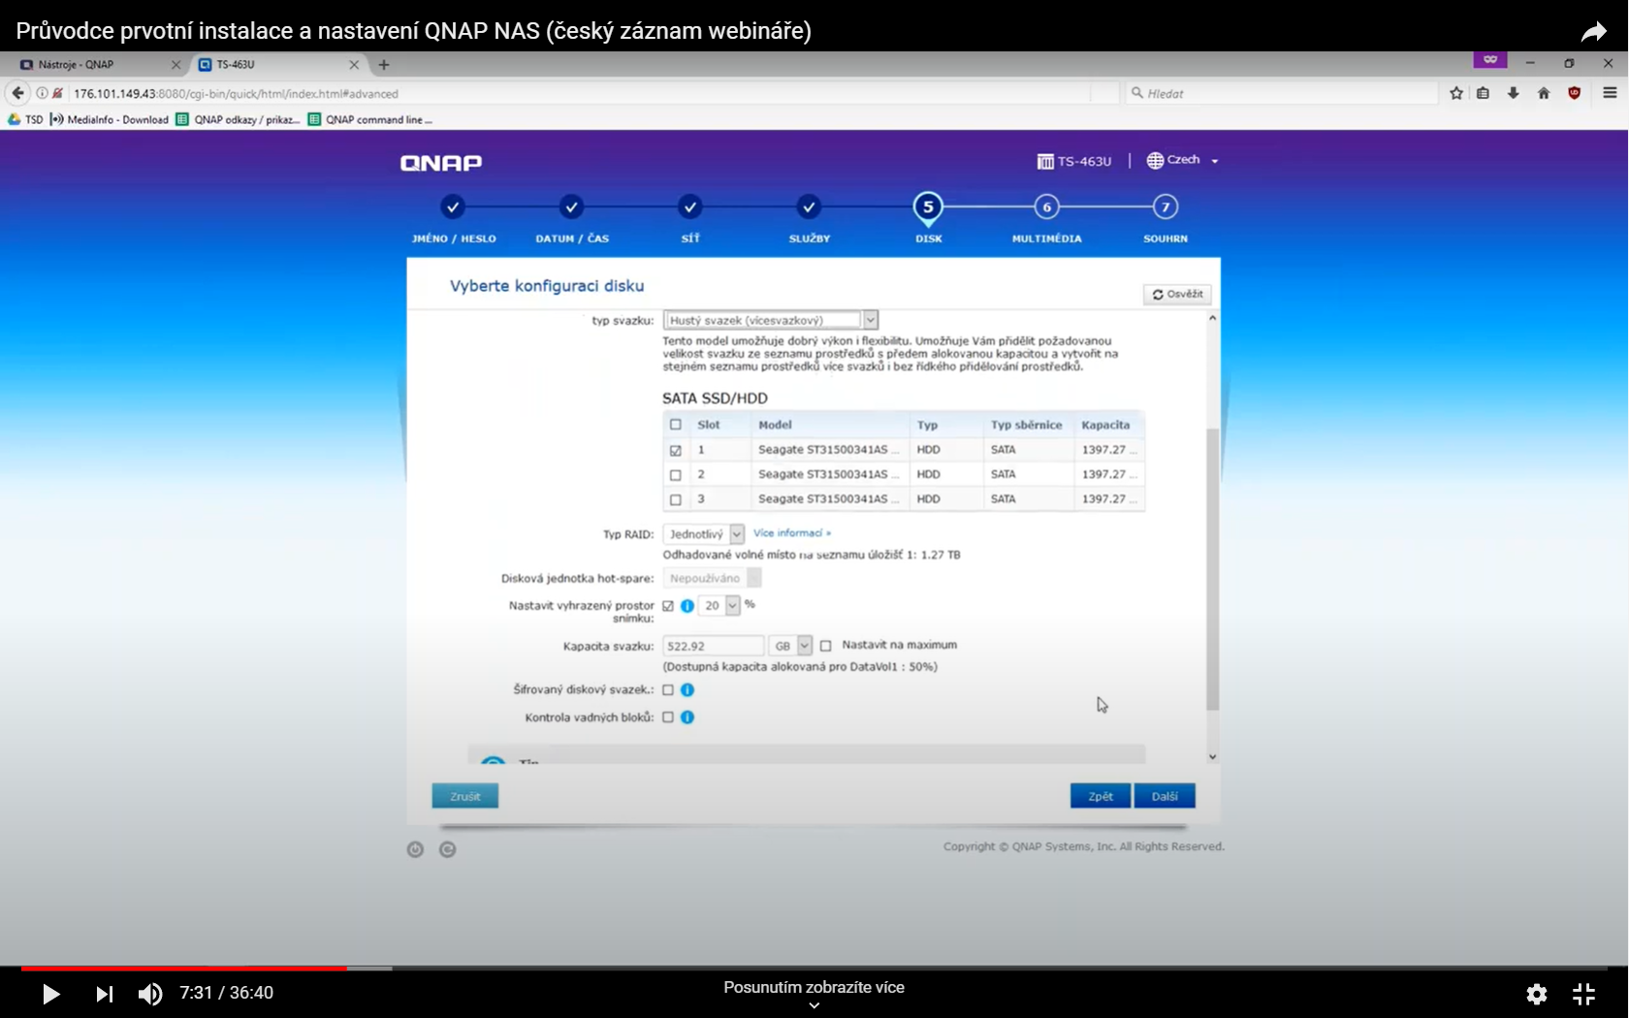Show info about snapshot reserved space
The image size is (1629, 1018).
687,606
